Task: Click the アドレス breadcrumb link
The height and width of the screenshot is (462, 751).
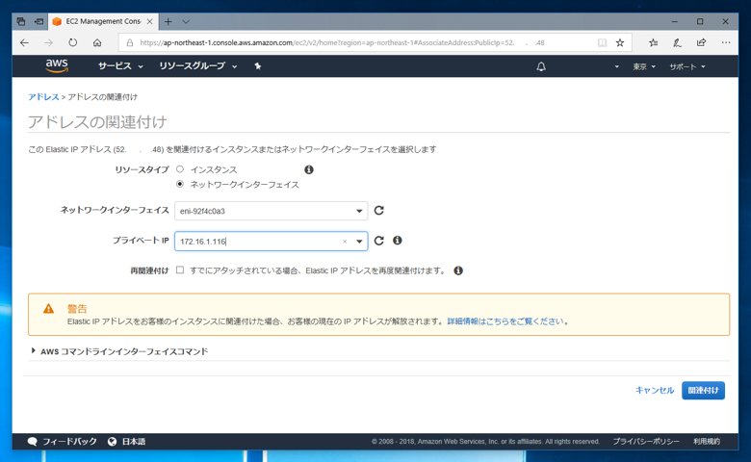Action: pyautogui.click(x=43, y=96)
